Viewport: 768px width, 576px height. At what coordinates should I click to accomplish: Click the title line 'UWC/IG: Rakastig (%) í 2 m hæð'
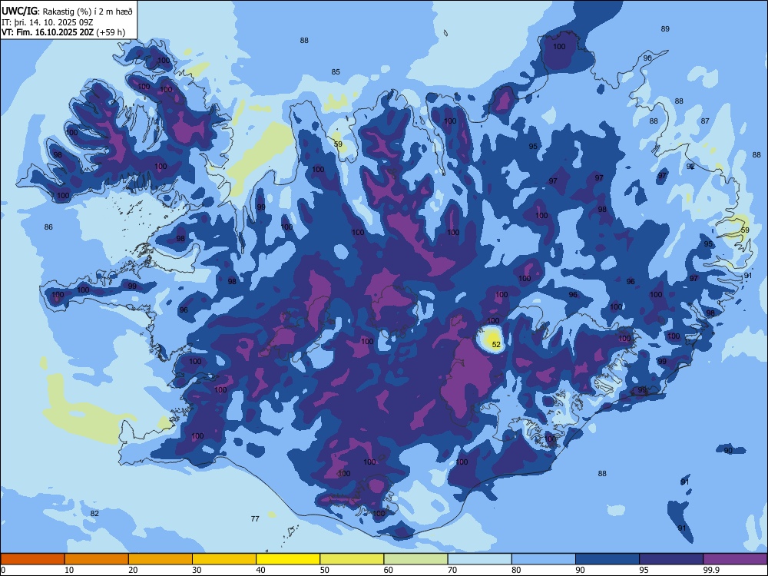tap(67, 12)
